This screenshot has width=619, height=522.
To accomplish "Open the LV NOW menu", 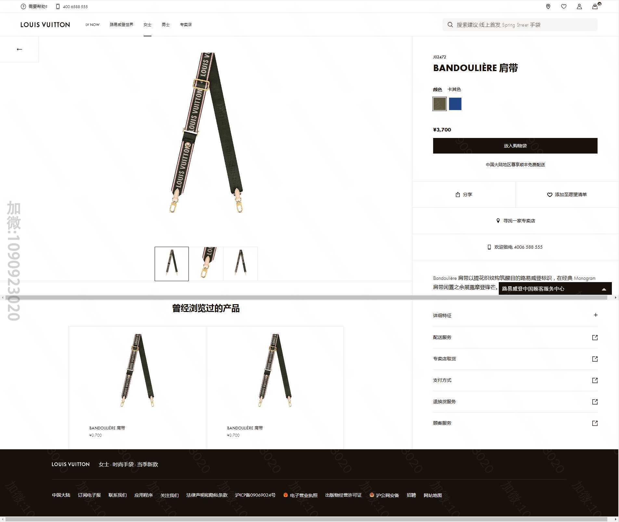I will click(93, 25).
